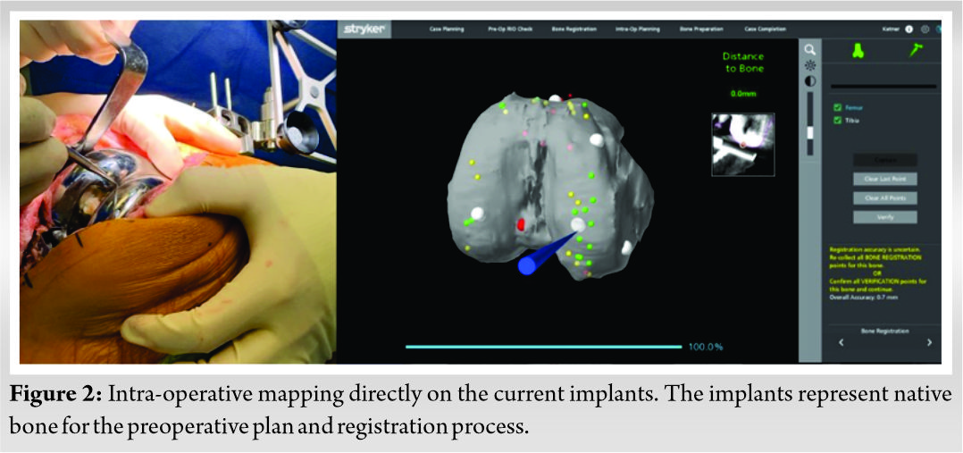Click the half-circle contrast icon
This screenshot has height=453, width=963.
coord(809,81)
